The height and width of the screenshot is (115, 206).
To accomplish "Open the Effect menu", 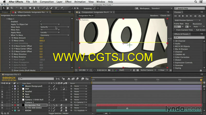I will tap(68, 2).
